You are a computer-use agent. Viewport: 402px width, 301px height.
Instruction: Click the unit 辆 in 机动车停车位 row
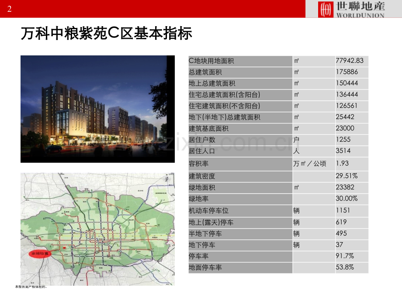pos(296,211)
